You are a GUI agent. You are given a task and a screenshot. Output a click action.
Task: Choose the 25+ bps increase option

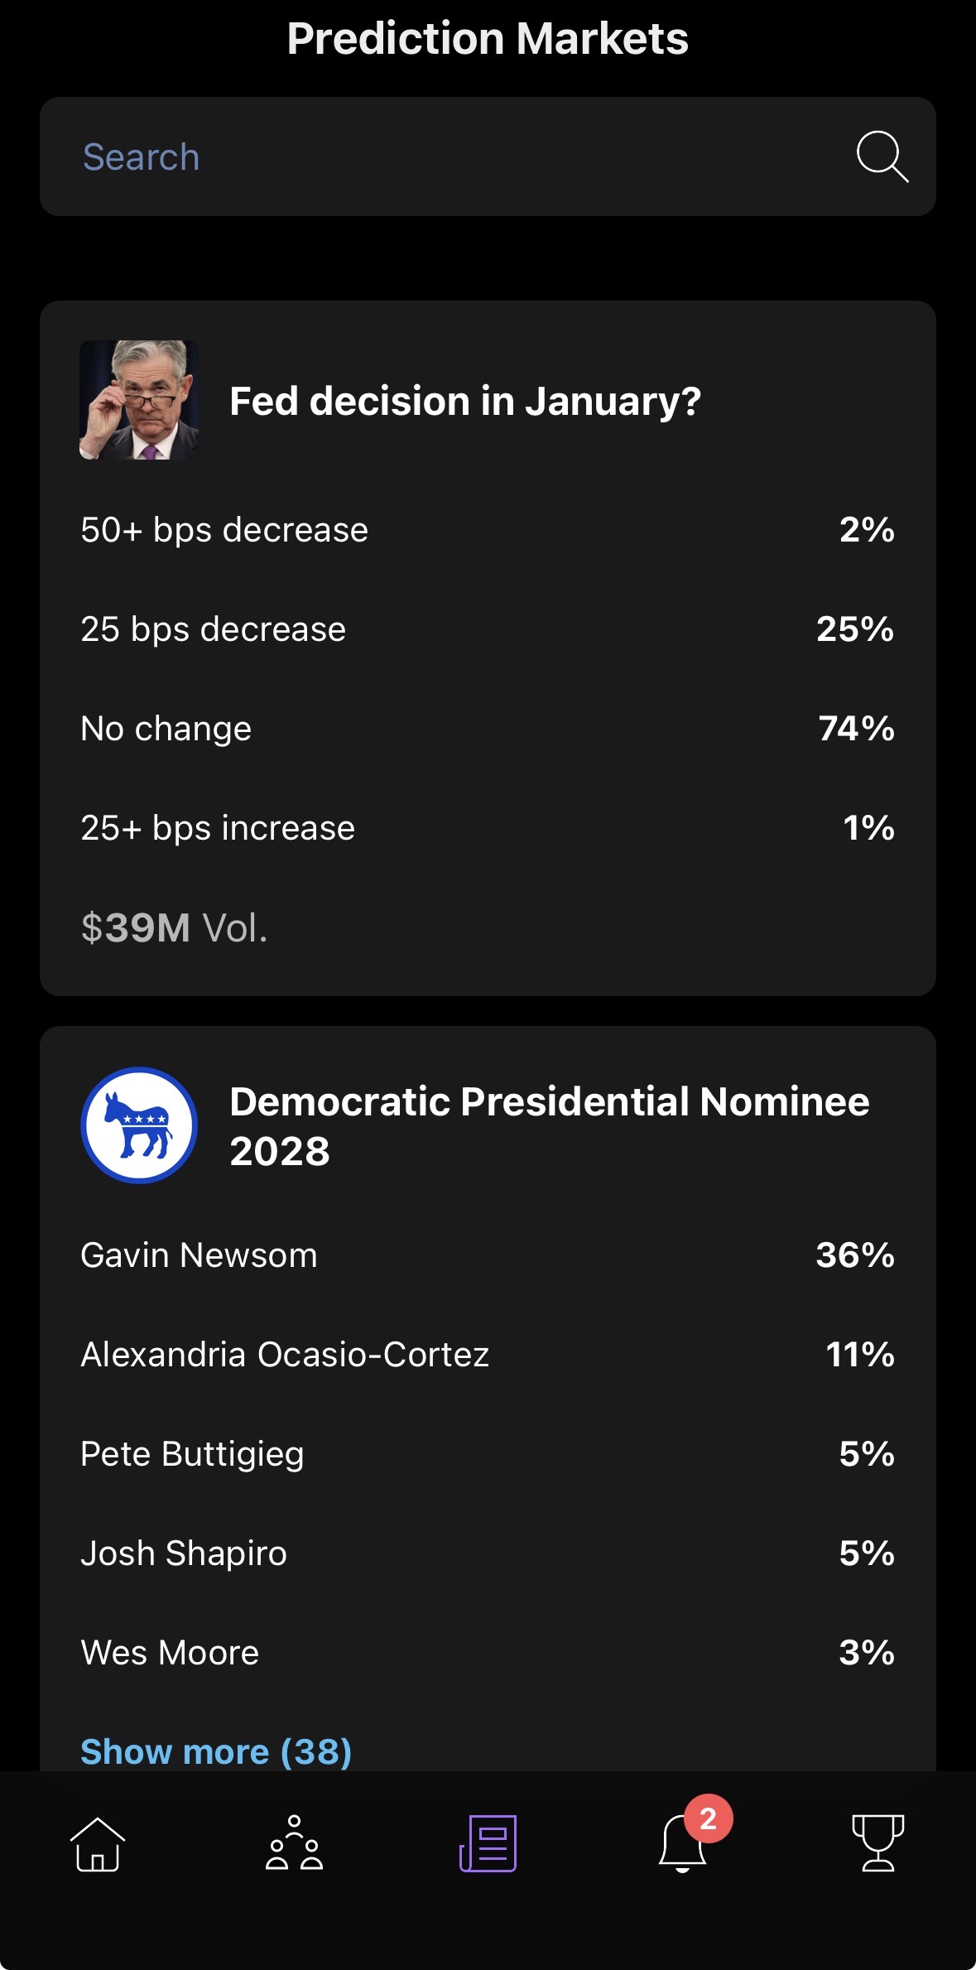tap(488, 828)
